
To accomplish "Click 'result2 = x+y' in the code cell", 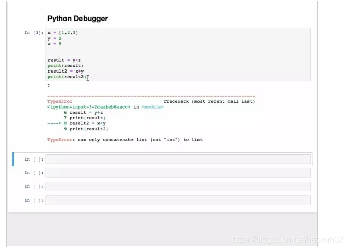I will [65, 71].
